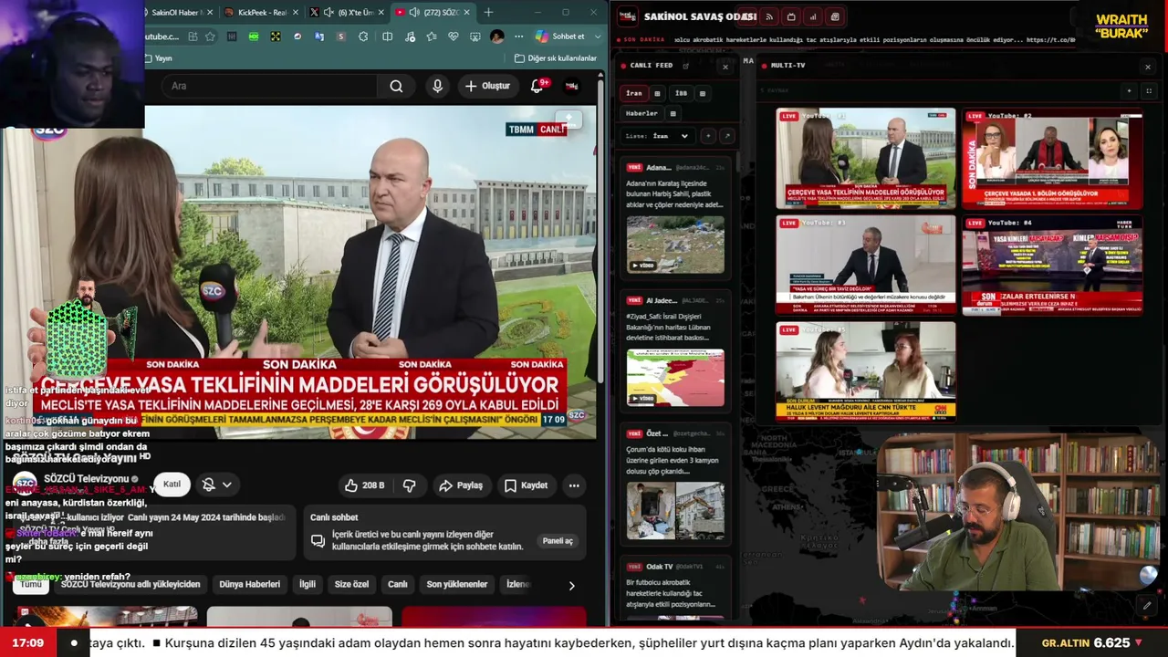Click the RSS feed icon in Sakinol header

[769, 16]
